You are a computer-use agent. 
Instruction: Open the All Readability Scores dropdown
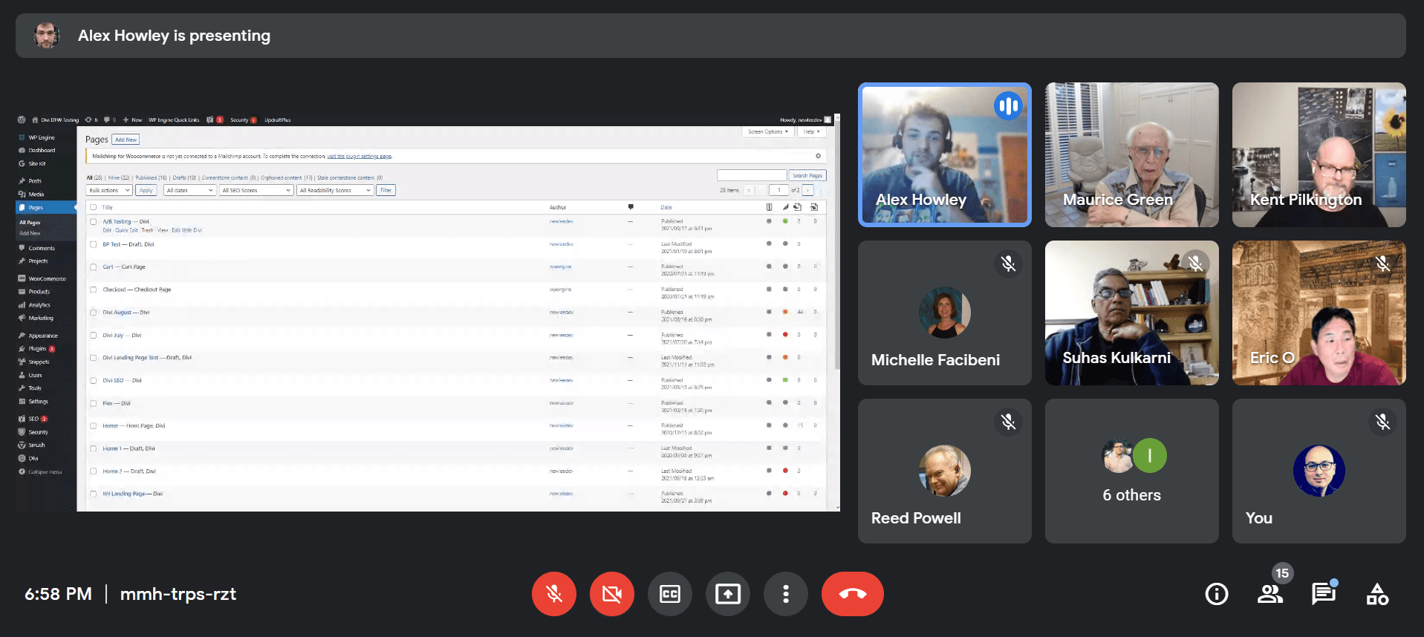(x=335, y=190)
